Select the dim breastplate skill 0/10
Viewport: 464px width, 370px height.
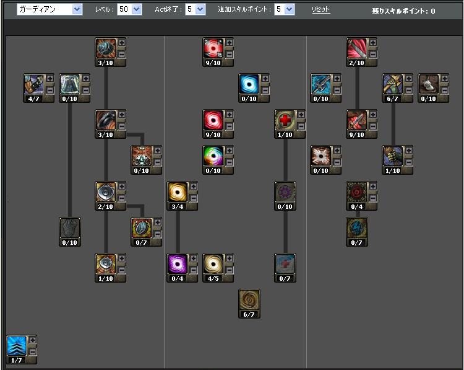[70, 228]
